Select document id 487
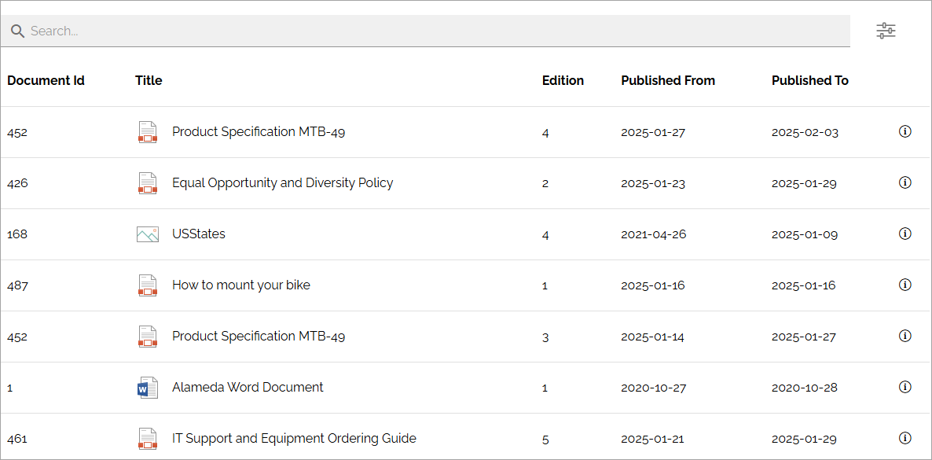 [17, 285]
